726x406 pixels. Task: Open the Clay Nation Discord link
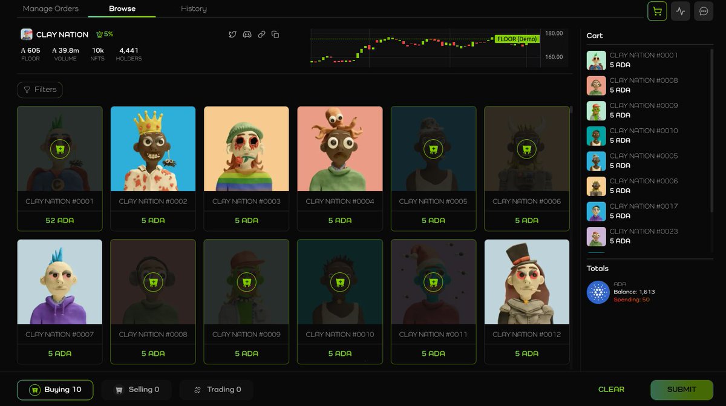[x=247, y=34]
